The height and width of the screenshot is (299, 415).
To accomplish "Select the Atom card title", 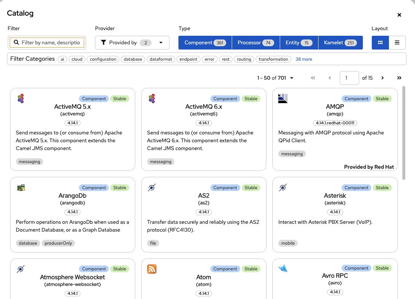I will coord(203,277).
